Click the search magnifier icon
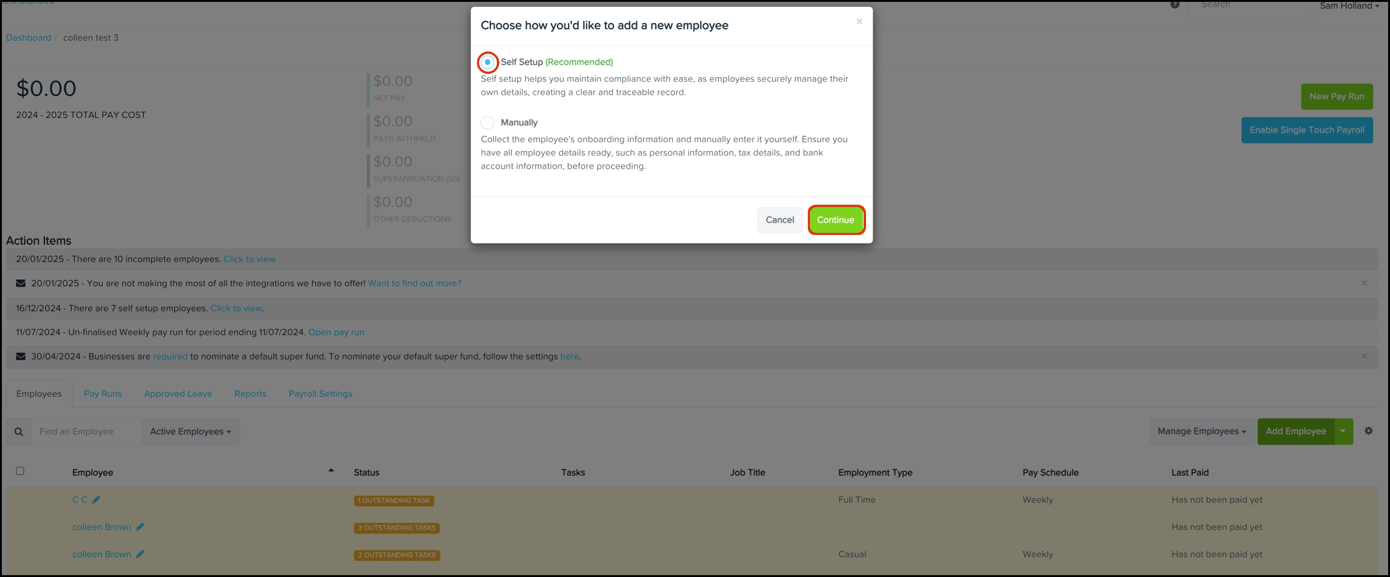Viewport: 1390px width, 577px height. pos(19,432)
